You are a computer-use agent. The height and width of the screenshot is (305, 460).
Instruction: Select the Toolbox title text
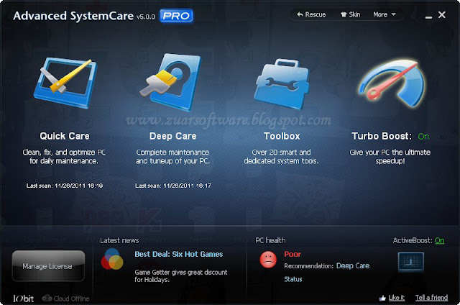pos(282,136)
